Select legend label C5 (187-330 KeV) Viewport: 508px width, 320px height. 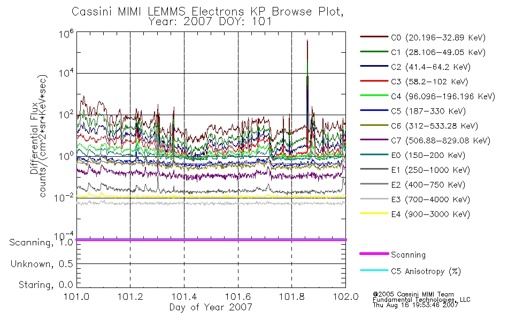(428, 111)
